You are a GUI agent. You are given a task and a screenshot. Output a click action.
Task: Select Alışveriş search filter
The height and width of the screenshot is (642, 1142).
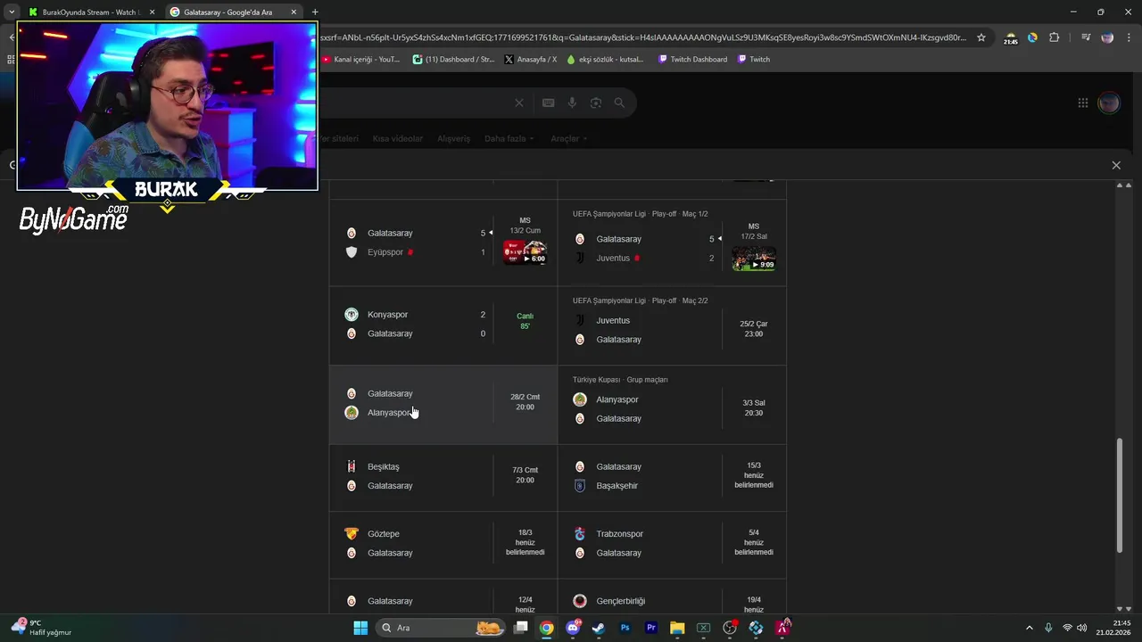pyautogui.click(x=453, y=138)
